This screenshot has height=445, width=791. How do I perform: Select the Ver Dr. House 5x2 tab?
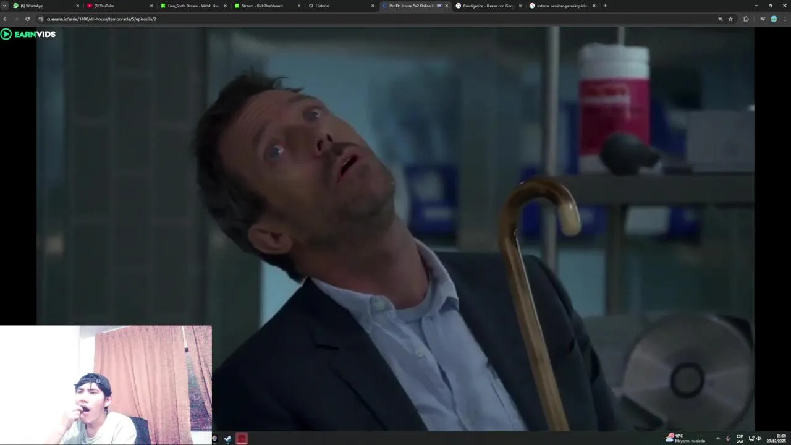click(415, 6)
